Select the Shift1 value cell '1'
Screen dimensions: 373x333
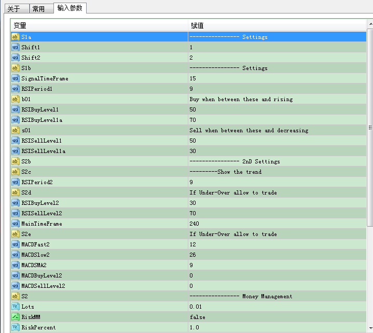(x=277, y=47)
